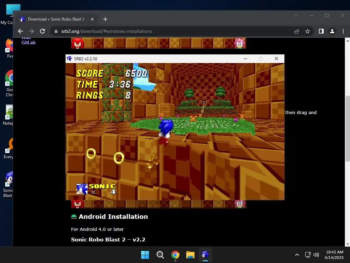Click the Sonic life icon in game HUD
Screen dimensions: 350x263
[x=82, y=189]
